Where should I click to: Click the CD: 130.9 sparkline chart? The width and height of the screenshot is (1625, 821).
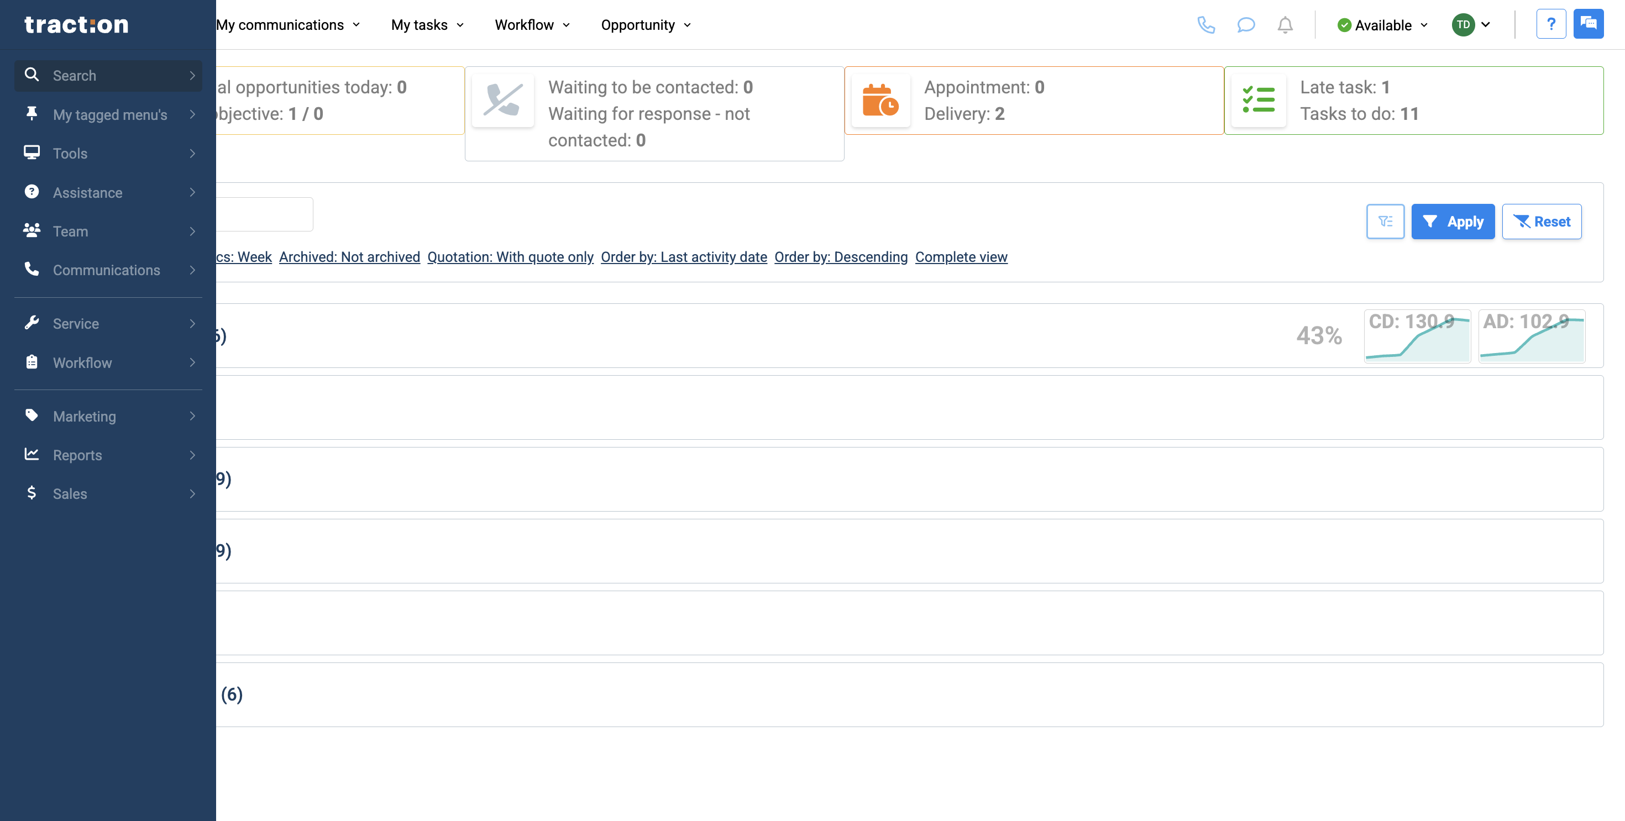(x=1417, y=336)
